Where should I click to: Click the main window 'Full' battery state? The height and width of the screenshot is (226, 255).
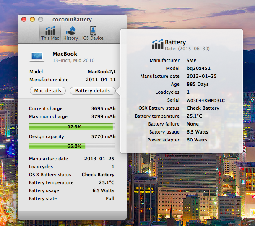[x=110, y=198]
